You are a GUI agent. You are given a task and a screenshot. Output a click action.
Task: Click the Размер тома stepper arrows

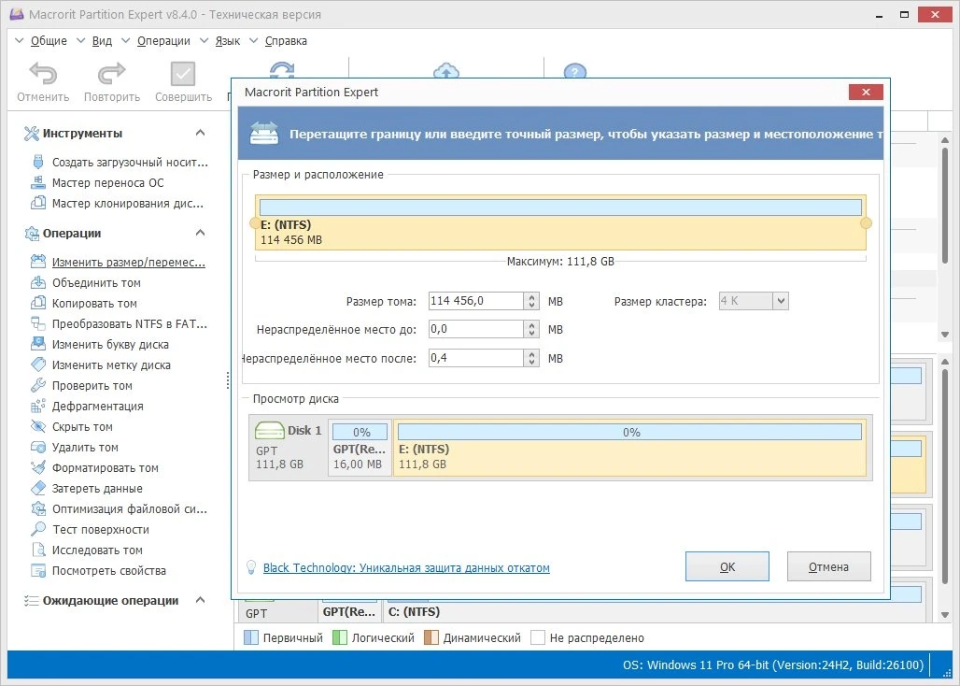(531, 301)
